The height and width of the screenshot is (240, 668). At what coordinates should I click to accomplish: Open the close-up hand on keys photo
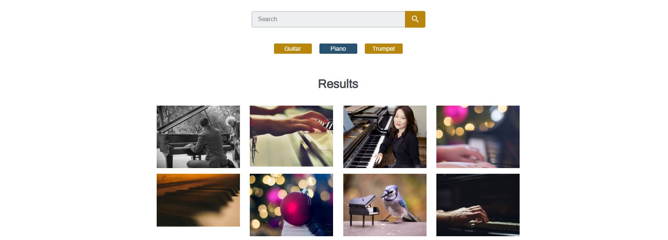pyautogui.click(x=291, y=136)
